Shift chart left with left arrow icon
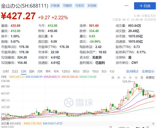The height and width of the screenshot is (128, 157). (130, 77)
